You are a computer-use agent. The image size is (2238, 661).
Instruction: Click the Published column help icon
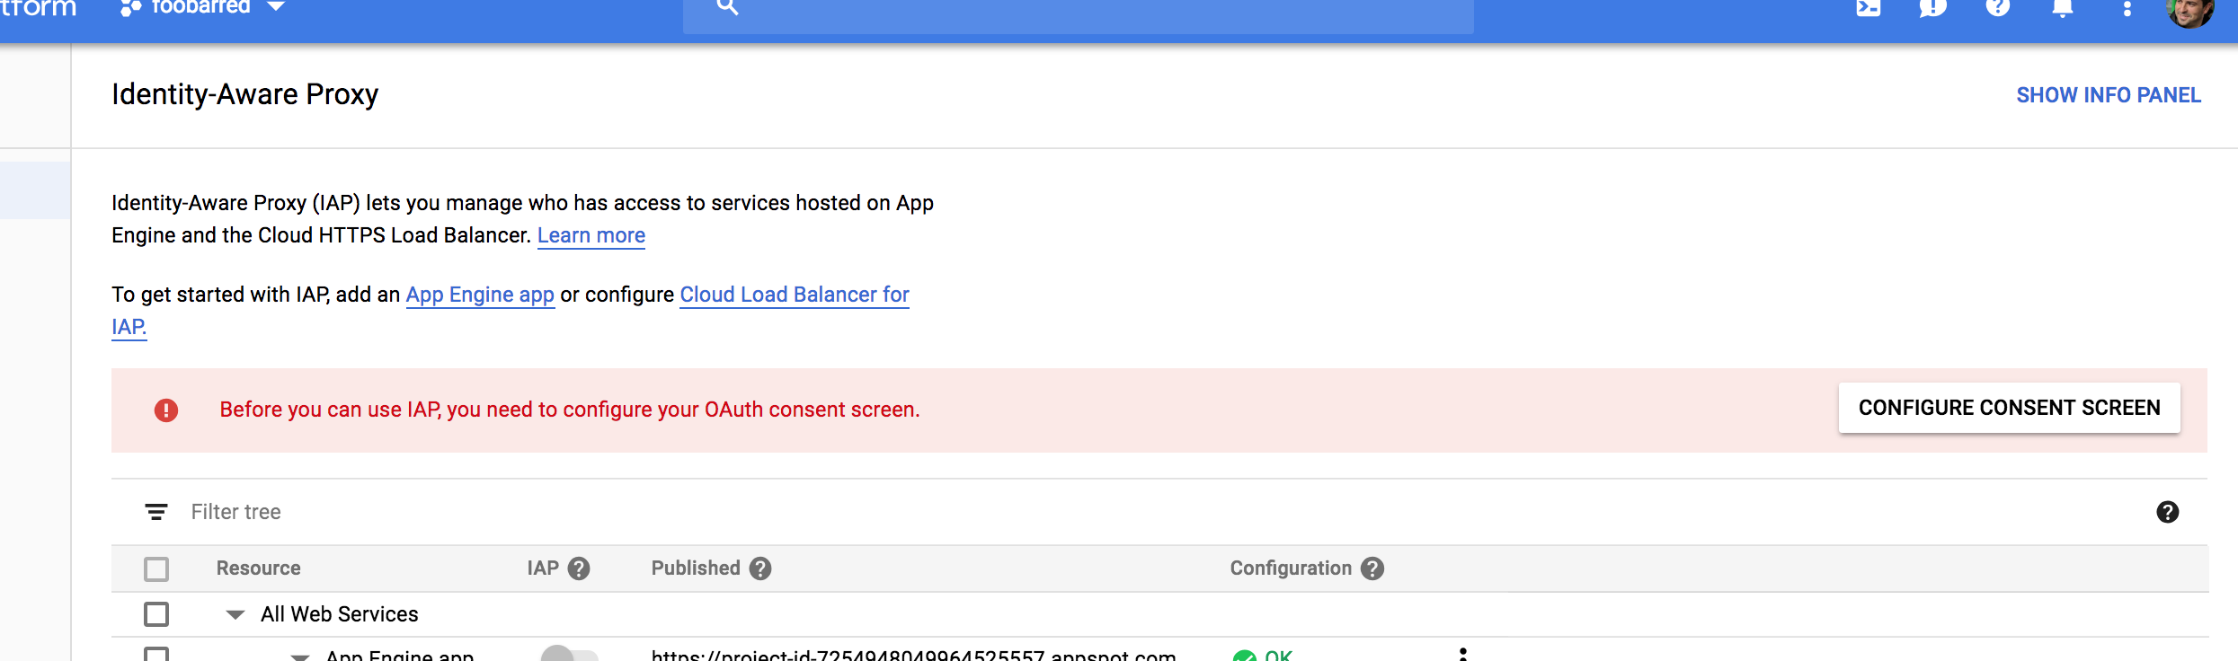(x=760, y=568)
